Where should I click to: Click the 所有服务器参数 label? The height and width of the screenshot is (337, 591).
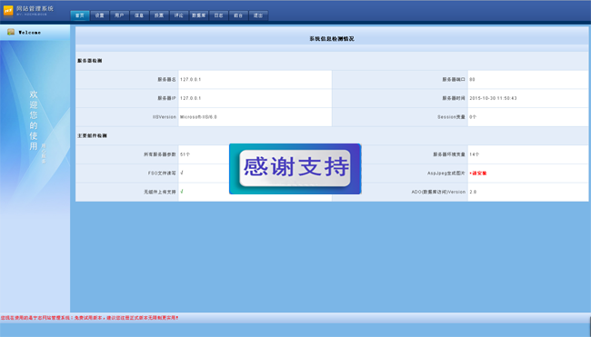(160, 154)
